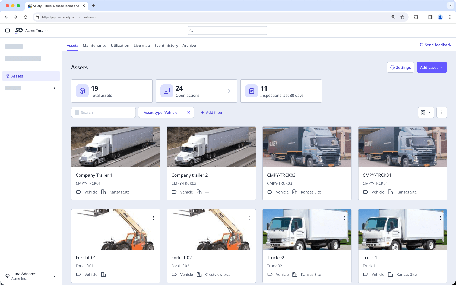Open ForkLift02 card options menu
The image size is (456, 285).
pos(249,218)
